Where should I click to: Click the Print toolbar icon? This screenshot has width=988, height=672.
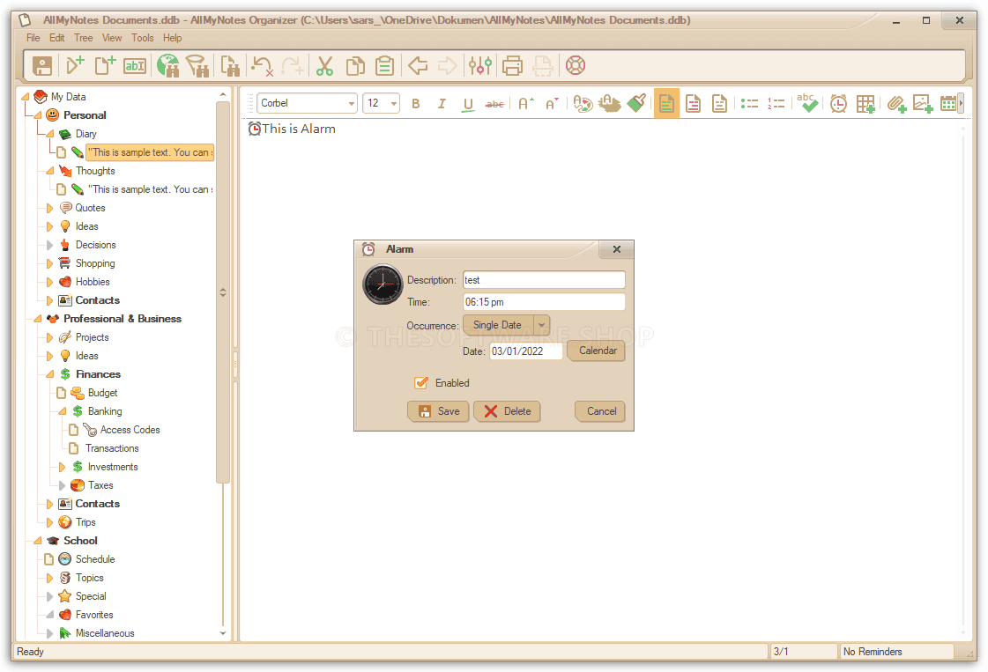tap(512, 65)
